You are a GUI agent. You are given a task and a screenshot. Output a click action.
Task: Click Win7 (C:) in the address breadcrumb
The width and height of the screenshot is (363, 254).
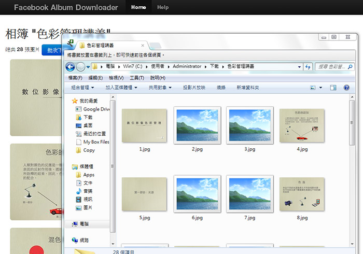(133, 66)
